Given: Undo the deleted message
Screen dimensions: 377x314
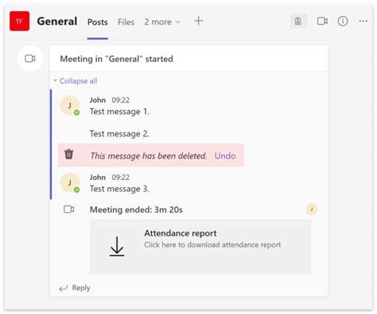Looking at the screenshot, I should pyautogui.click(x=225, y=155).
